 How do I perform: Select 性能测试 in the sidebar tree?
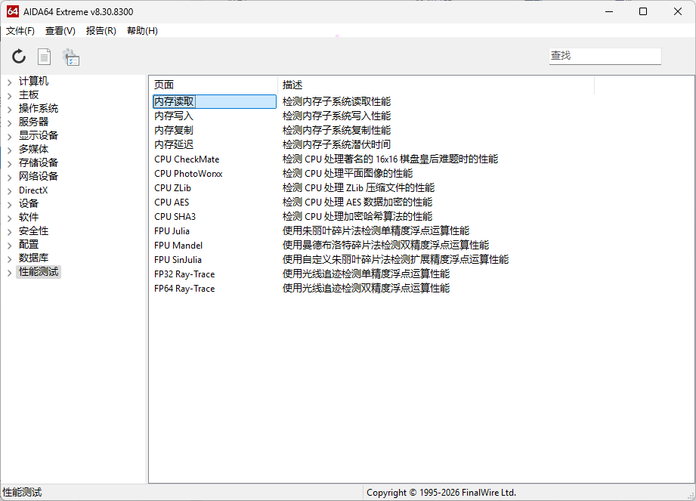pos(39,271)
